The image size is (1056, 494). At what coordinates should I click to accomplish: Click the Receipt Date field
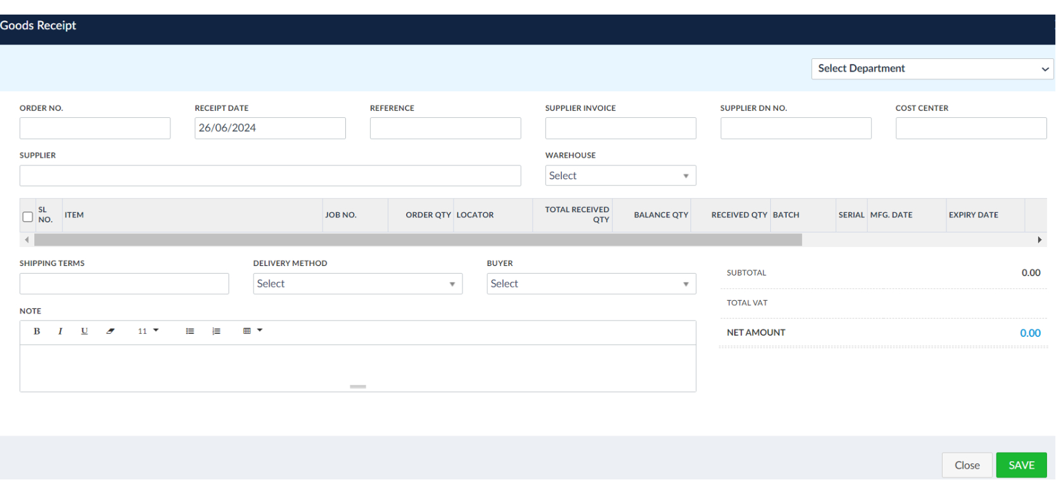pos(270,128)
